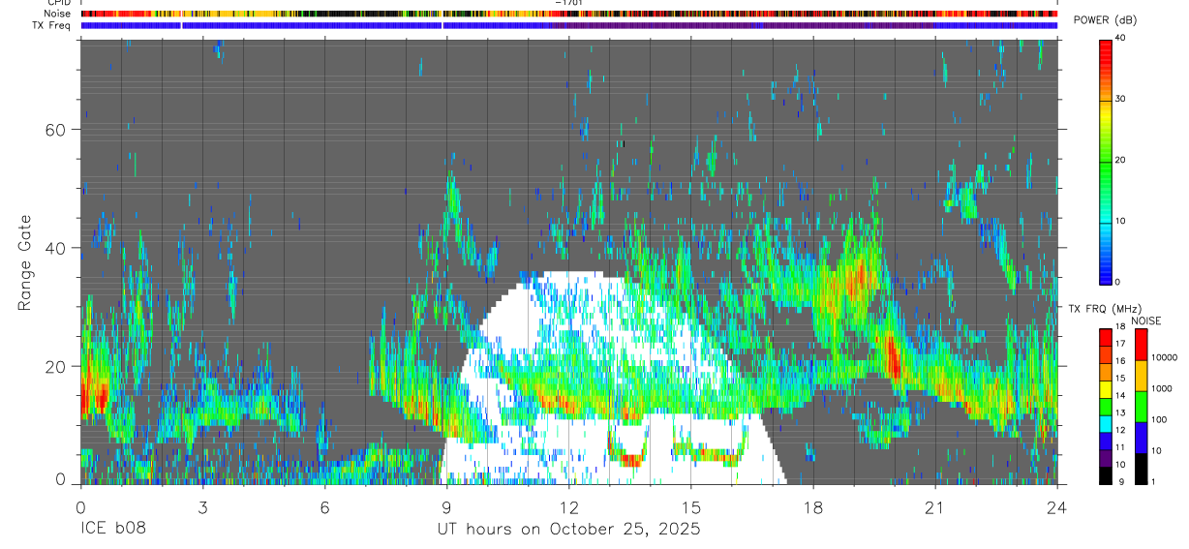Click hour 3 on the UT time axis

click(x=202, y=507)
